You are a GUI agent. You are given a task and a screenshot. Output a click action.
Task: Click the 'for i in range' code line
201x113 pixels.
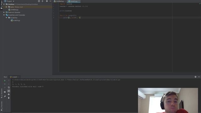68,15
